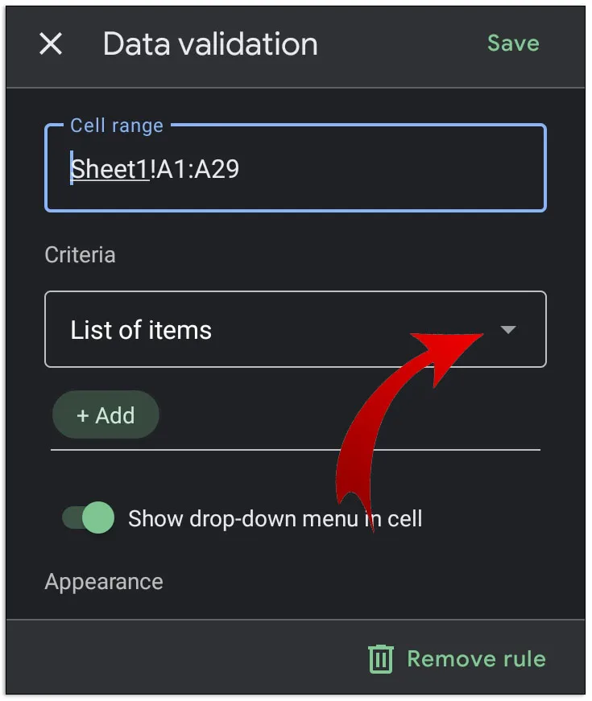The width and height of the screenshot is (592, 701).
Task: Click Save to apply validation
Action: coord(513,43)
